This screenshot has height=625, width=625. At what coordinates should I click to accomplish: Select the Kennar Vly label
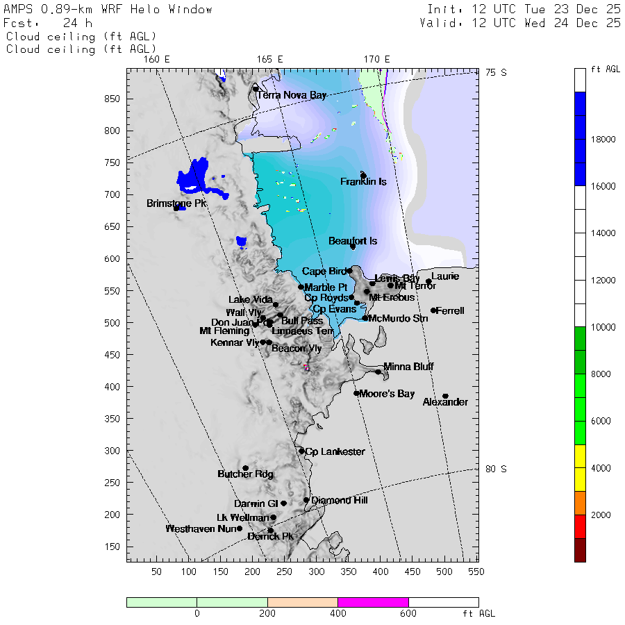[235, 342]
